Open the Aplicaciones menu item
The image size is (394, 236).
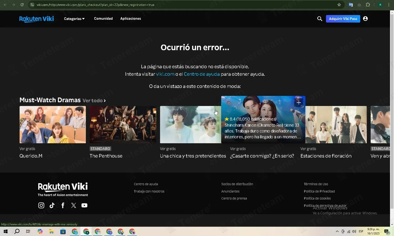point(131,19)
